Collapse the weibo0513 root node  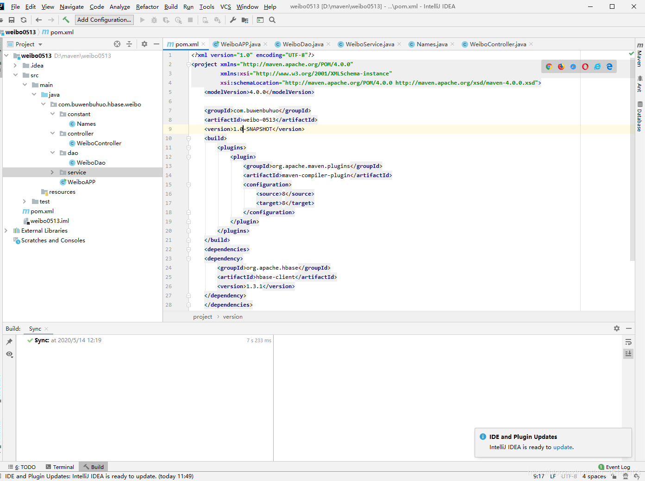click(6, 55)
